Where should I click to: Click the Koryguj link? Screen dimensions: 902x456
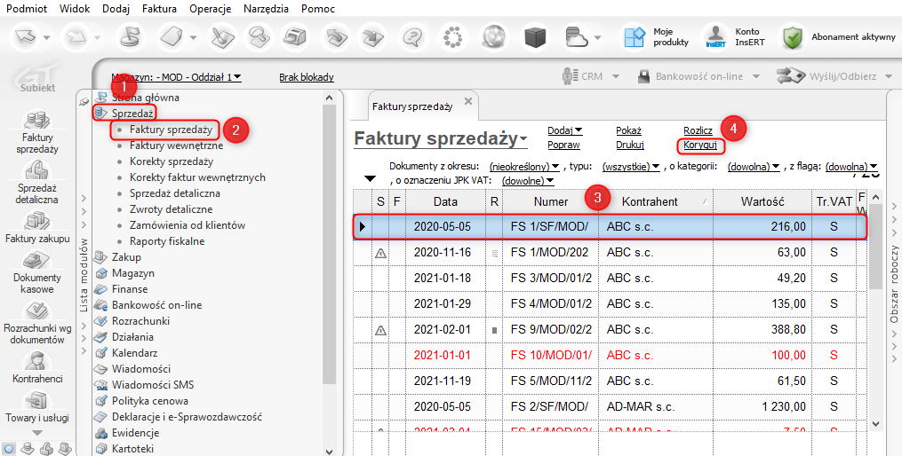pyautogui.click(x=700, y=145)
